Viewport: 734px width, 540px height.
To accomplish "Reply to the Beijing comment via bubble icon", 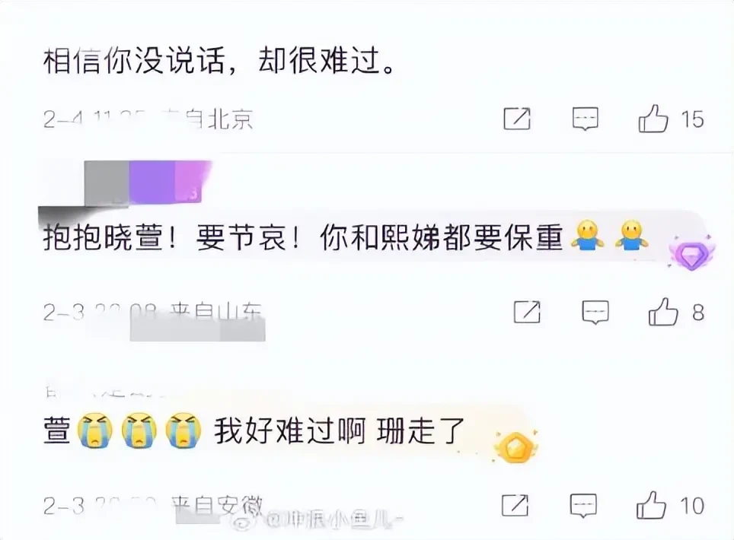I will [585, 119].
